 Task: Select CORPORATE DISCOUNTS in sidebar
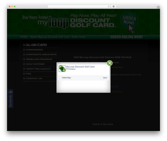pos(41,54)
